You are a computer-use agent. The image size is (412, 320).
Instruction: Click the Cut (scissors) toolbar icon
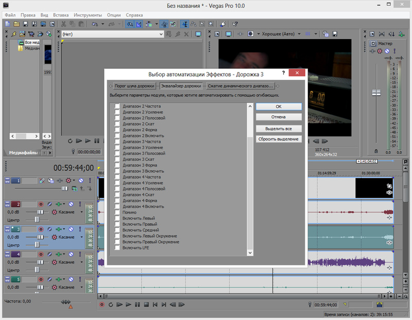click(x=63, y=24)
